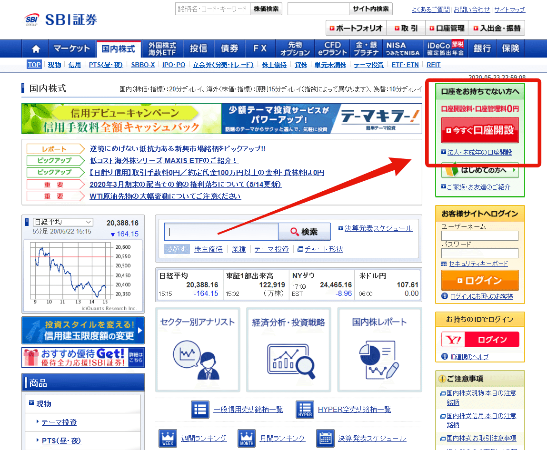Screen dimensions: 547x450
Task: Click the stock search input field
Action: [221, 232]
